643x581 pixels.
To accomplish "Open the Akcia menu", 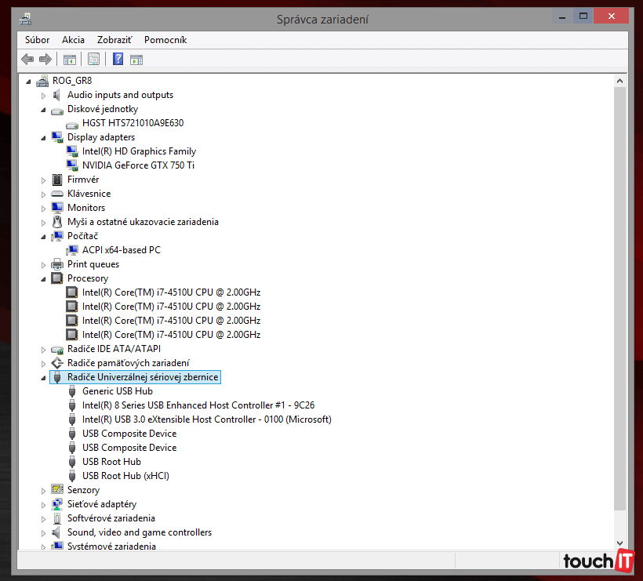I will point(73,40).
